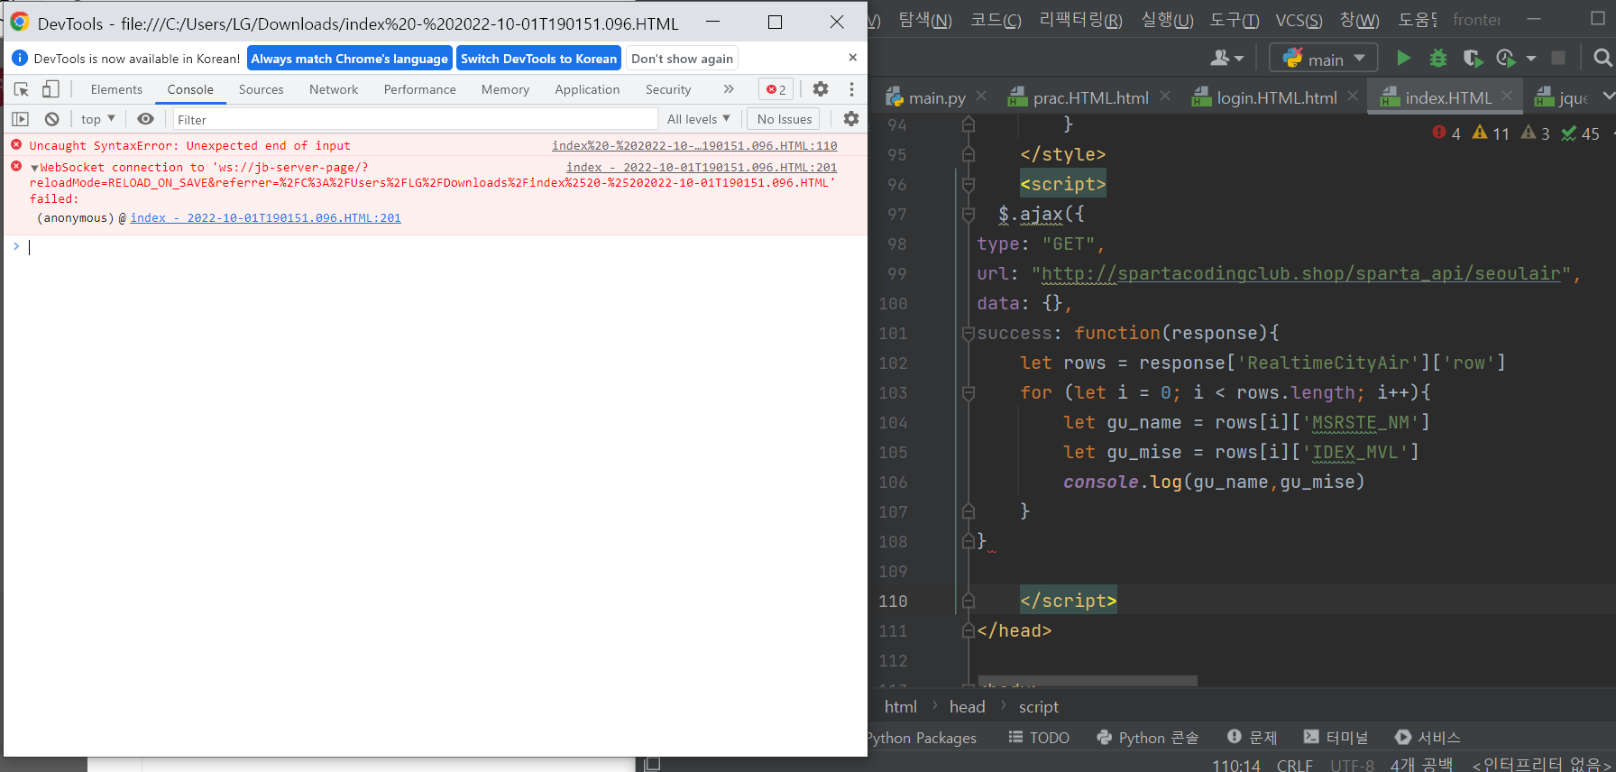Open the VCS(S) menu in PyCharm
The image size is (1616, 772).
pos(1299,20)
